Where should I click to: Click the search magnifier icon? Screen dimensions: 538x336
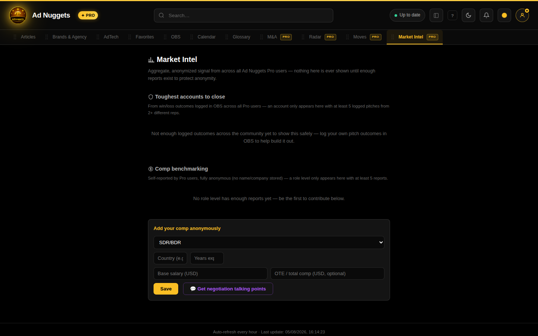161,15
